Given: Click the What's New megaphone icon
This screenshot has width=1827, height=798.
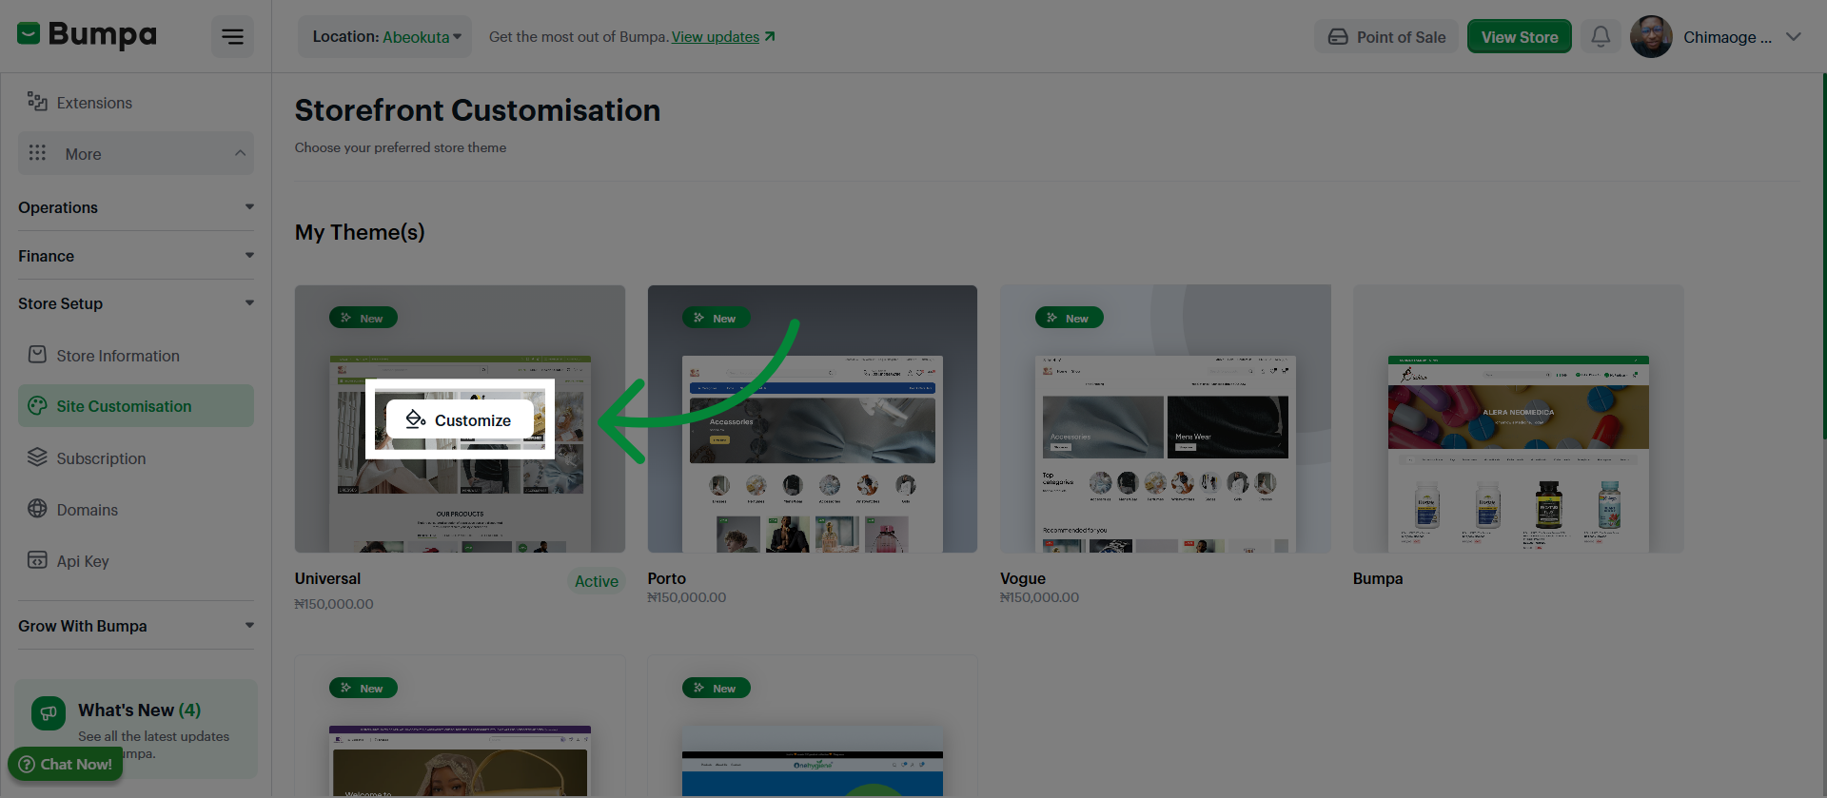Looking at the screenshot, I should (x=49, y=713).
